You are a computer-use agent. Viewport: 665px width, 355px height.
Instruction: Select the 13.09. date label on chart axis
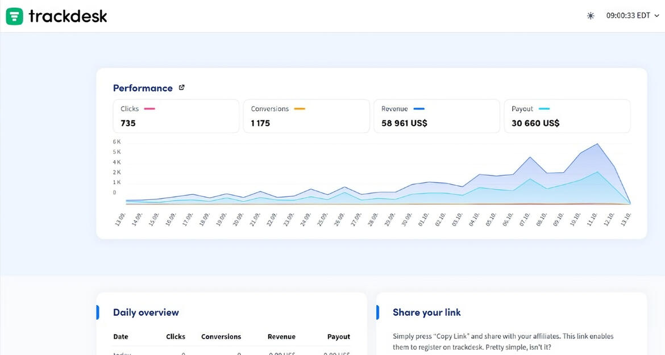119,219
